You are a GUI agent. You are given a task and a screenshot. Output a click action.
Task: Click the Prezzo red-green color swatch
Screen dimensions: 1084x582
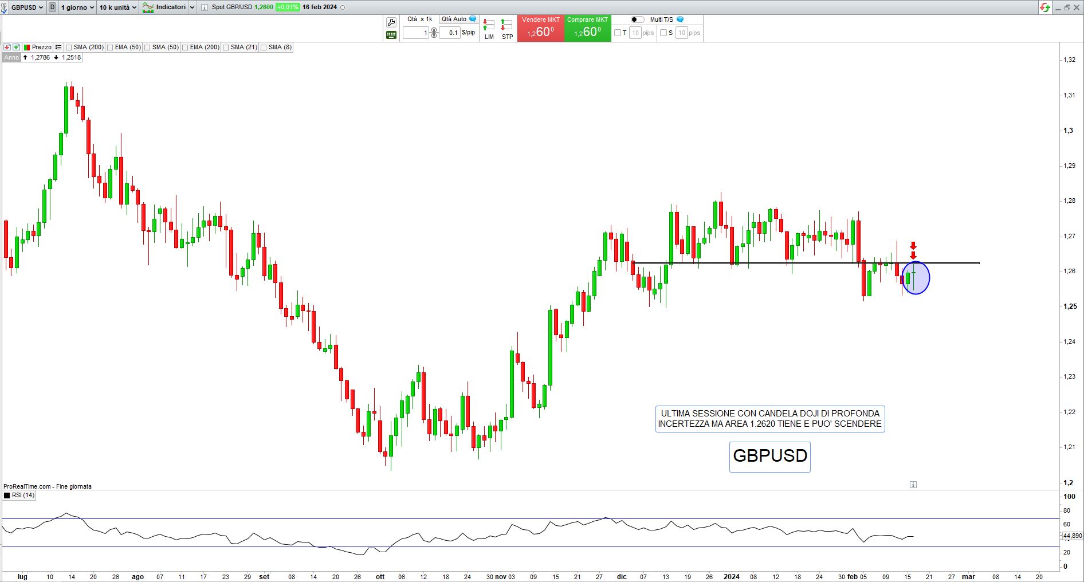coord(27,48)
